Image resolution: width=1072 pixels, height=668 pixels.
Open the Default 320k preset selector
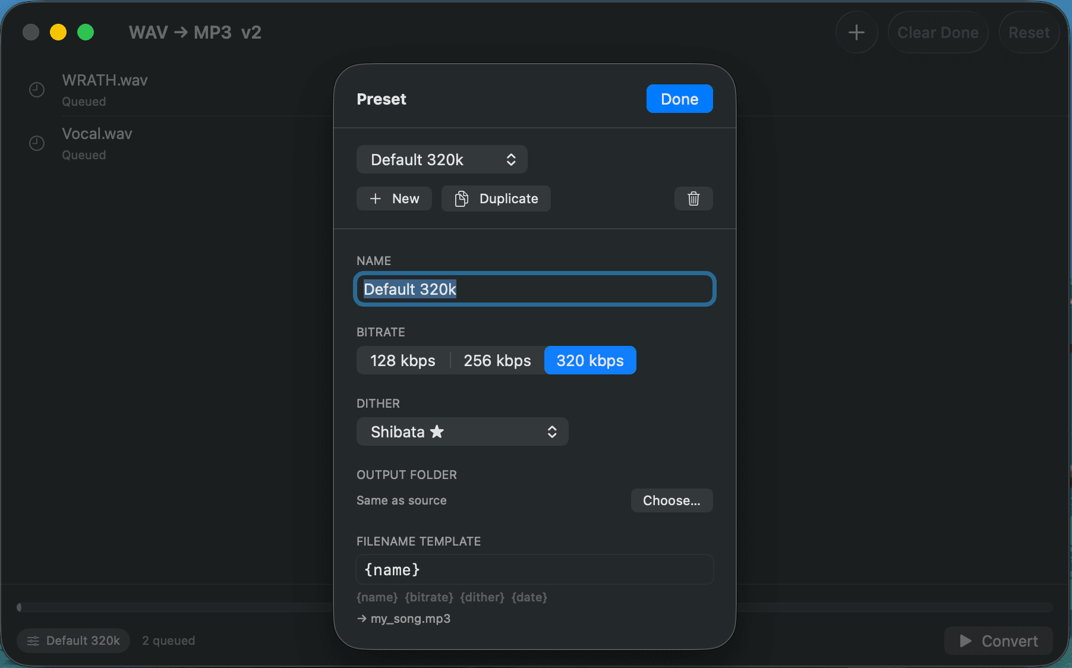(442, 159)
